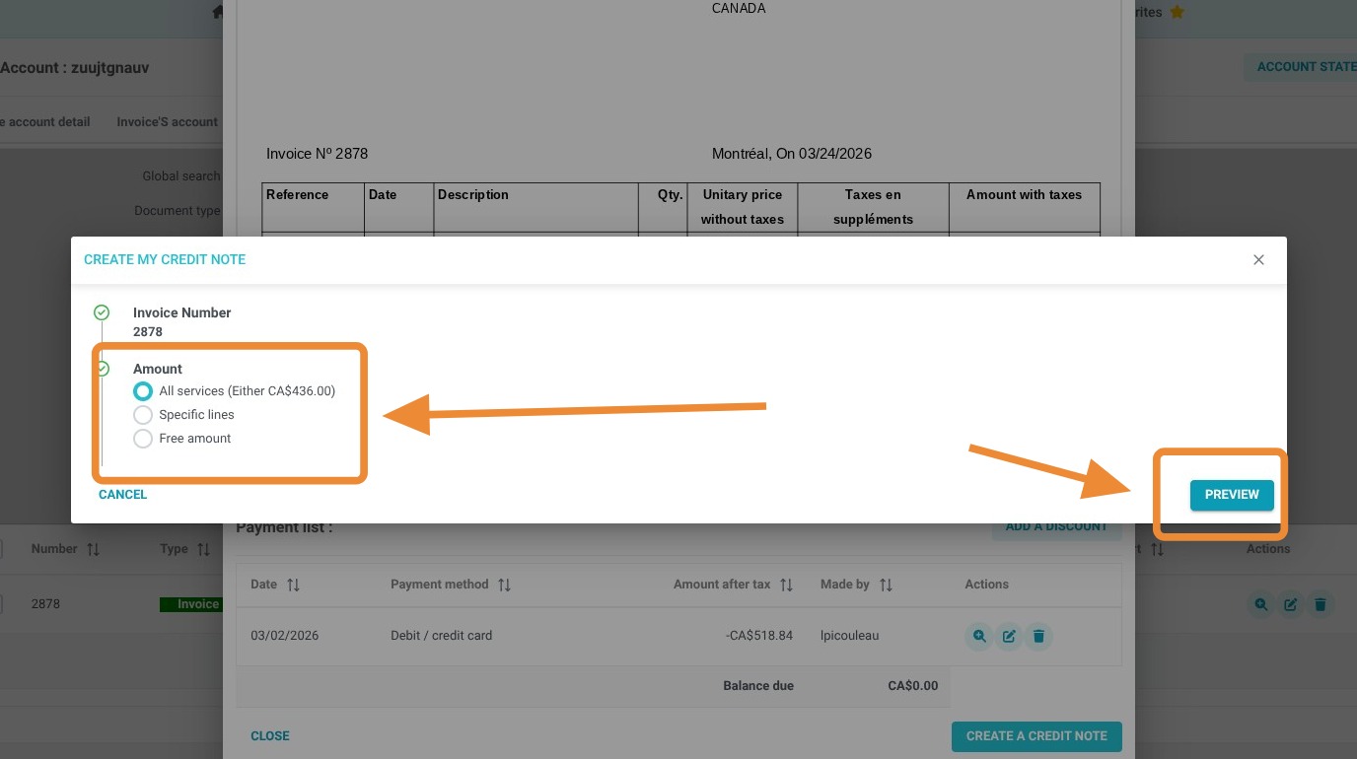
Task: Click the lpicouleau Made by cell
Action: coord(849,636)
